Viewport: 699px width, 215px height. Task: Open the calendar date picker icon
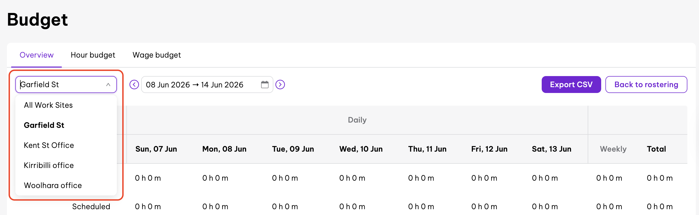coord(265,85)
